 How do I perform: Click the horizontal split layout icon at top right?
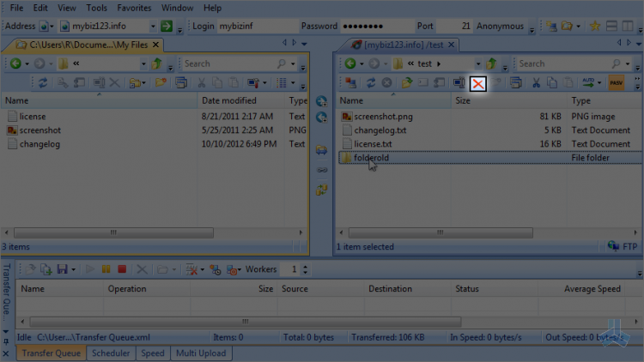(611, 27)
